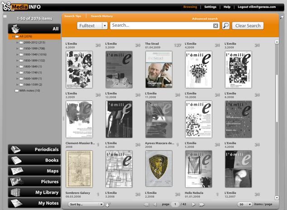
Task: Click the scrollbar down arrow
Action: 277,198
